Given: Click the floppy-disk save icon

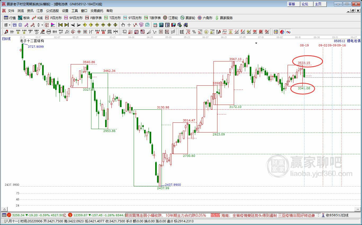Looking at the screenshot, I should pos(173,25).
